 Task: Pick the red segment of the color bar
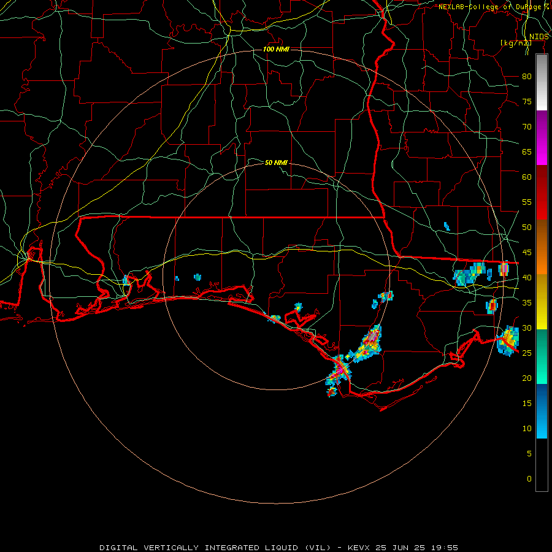tap(542, 193)
